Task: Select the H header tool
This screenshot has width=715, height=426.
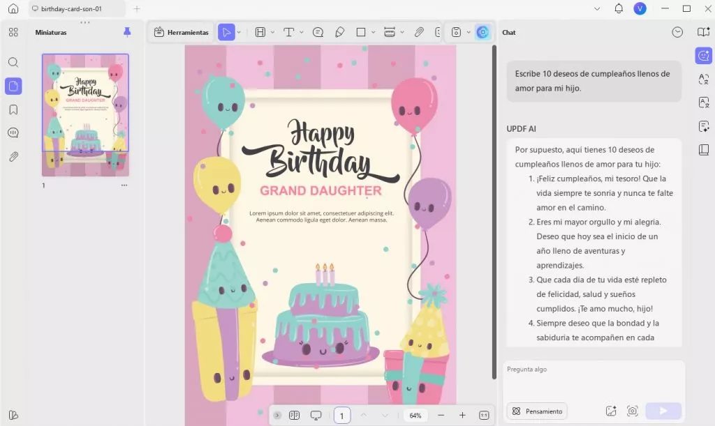Action: (x=260, y=32)
